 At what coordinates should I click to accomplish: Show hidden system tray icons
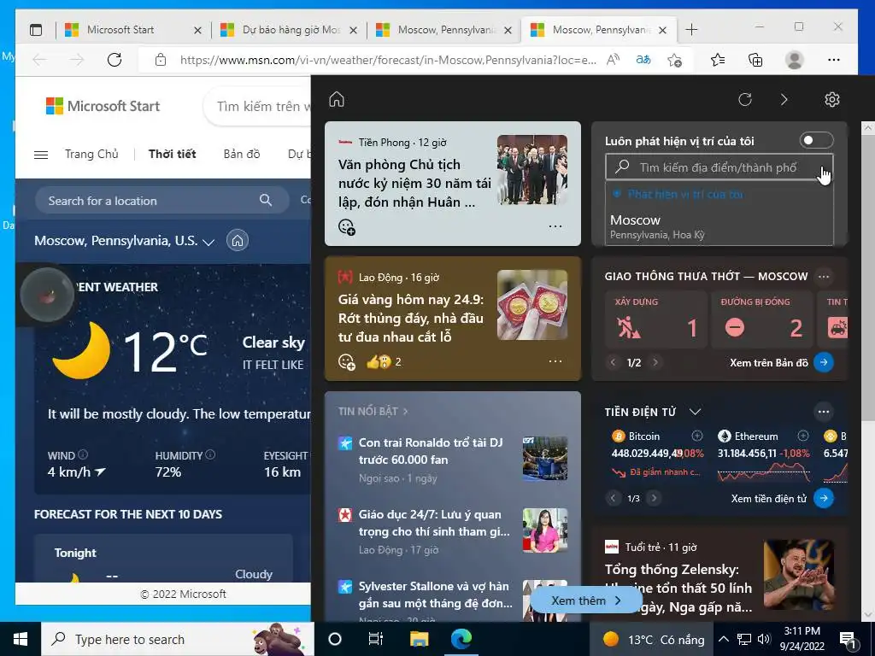[723, 639]
